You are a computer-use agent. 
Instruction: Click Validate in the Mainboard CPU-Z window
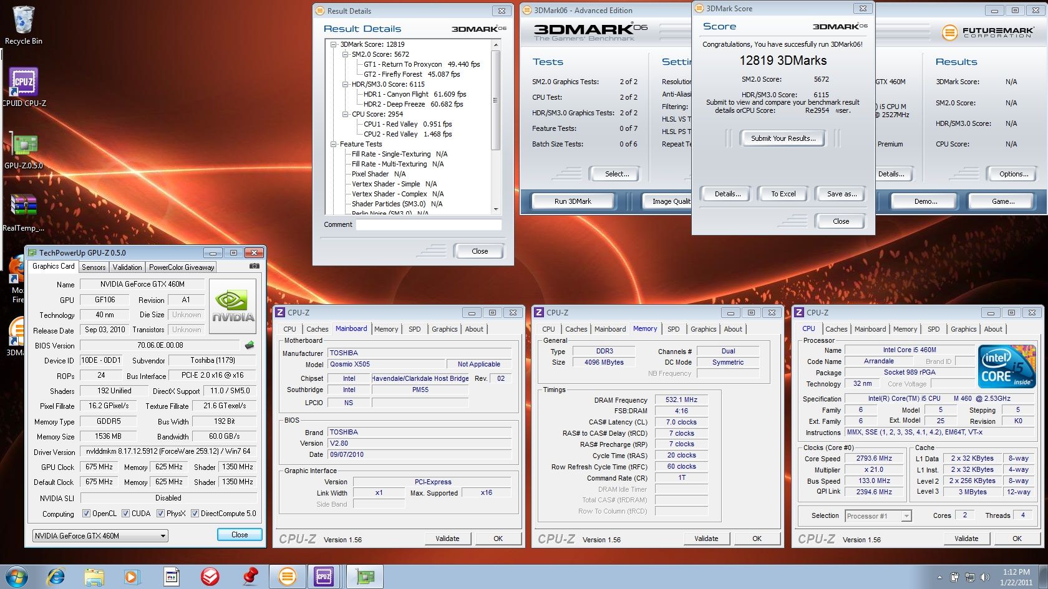447,539
